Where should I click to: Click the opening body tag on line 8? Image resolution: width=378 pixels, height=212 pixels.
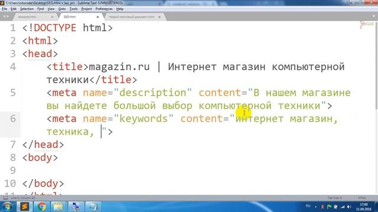pyautogui.click(x=40, y=158)
